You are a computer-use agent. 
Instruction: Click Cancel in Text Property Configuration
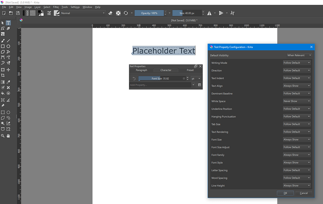304,193
